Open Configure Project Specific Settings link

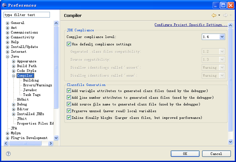pos(190,25)
